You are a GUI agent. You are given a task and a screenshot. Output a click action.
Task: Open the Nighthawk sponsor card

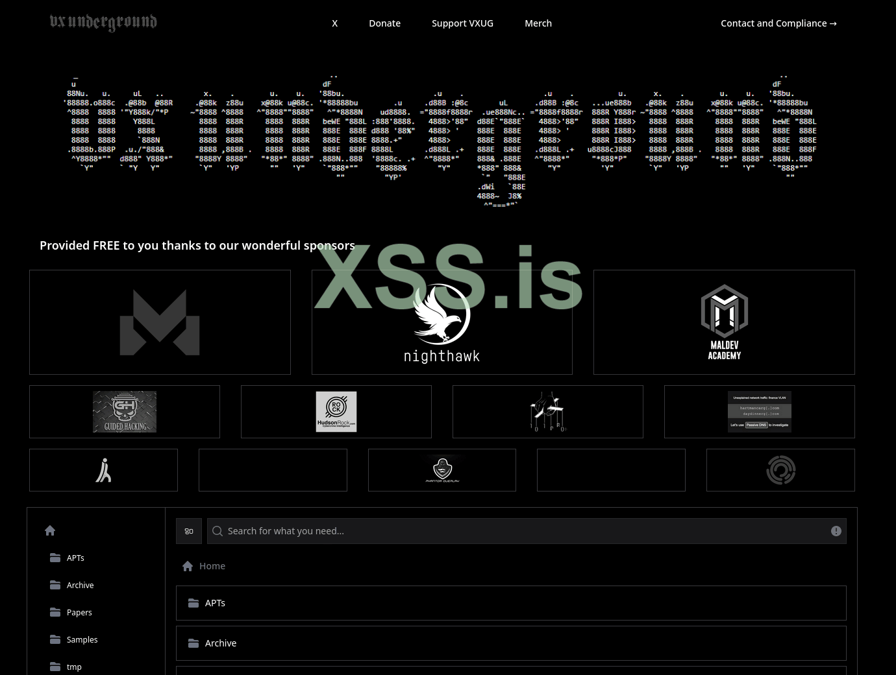442,322
